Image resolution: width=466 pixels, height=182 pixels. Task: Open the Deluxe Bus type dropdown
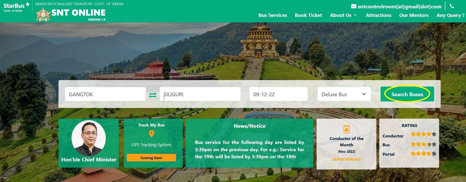pos(344,94)
